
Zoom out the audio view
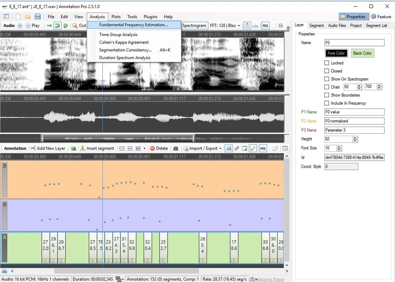coord(79,25)
